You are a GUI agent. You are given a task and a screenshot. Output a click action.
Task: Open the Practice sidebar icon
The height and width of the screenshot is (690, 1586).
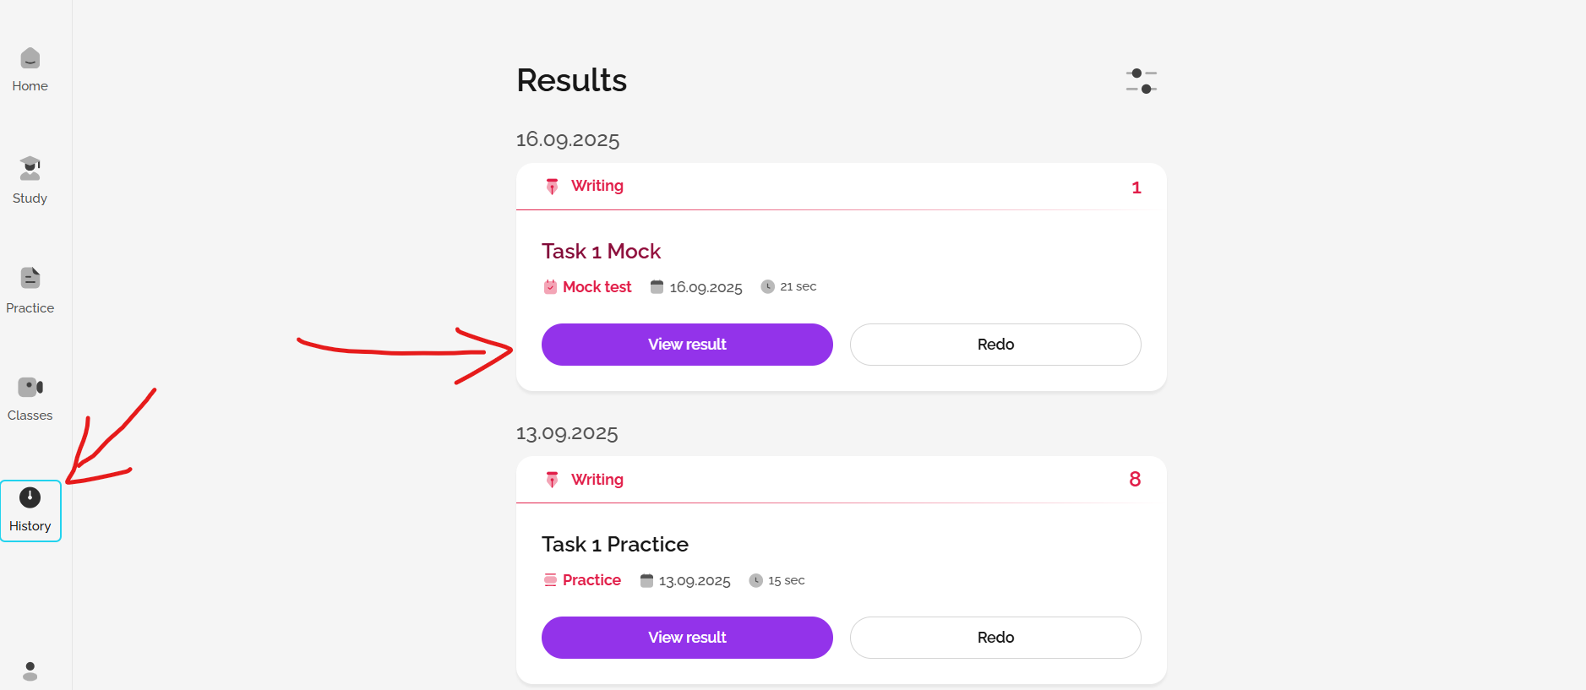[30, 278]
